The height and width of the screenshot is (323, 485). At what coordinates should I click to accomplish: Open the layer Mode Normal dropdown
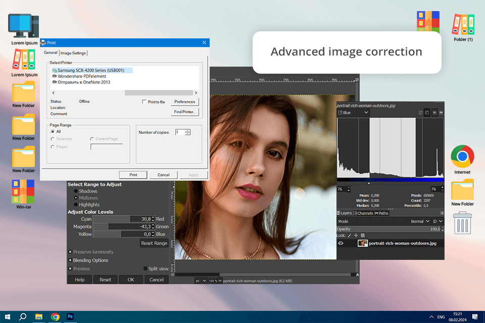[x=419, y=222]
